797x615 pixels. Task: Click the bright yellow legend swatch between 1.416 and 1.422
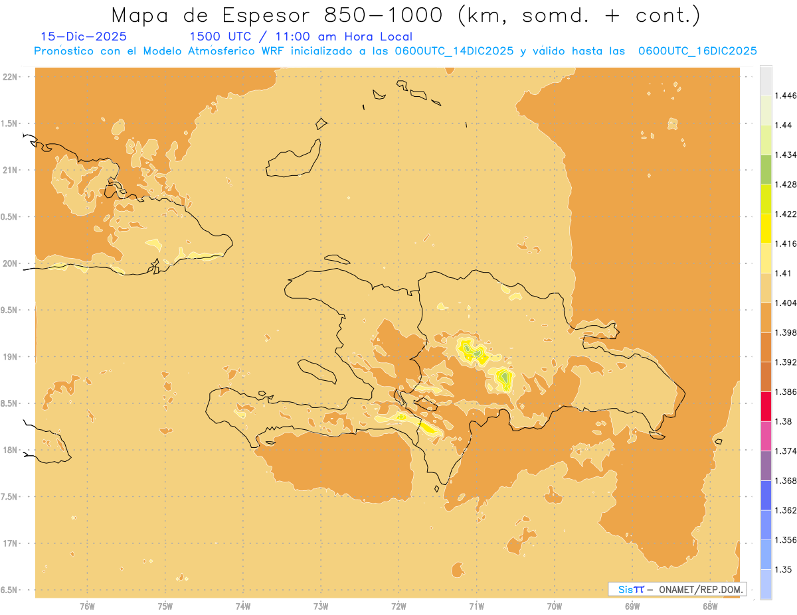pos(766,228)
